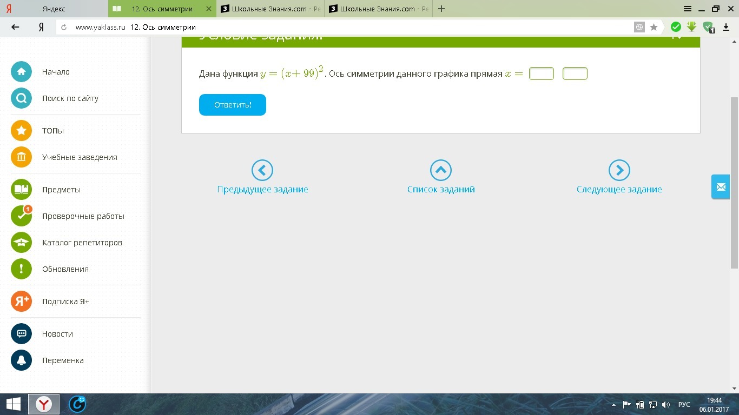Image resolution: width=739 pixels, height=415 pixels.
Task: Switch input language via РУС indicator
Action: point(684,404)
